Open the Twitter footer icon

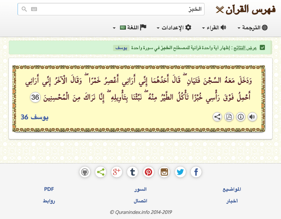pos(180,172)
